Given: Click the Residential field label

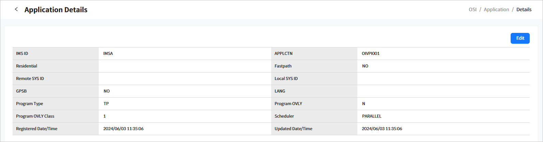Looking at the screenshot, I should 27,66.
